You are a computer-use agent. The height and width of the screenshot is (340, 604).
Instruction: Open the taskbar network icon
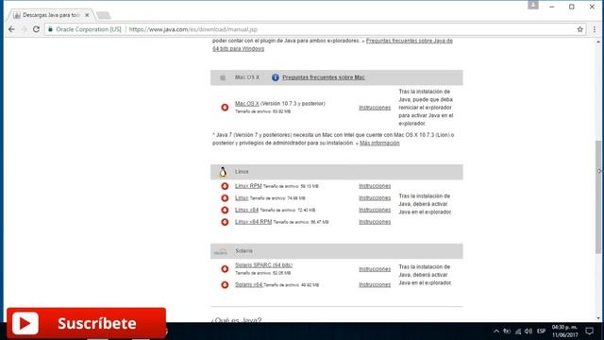(x=518, y=331)
